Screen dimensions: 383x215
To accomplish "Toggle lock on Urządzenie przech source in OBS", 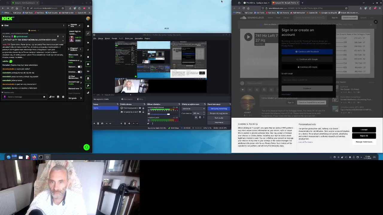I will [x=143, y=112].
